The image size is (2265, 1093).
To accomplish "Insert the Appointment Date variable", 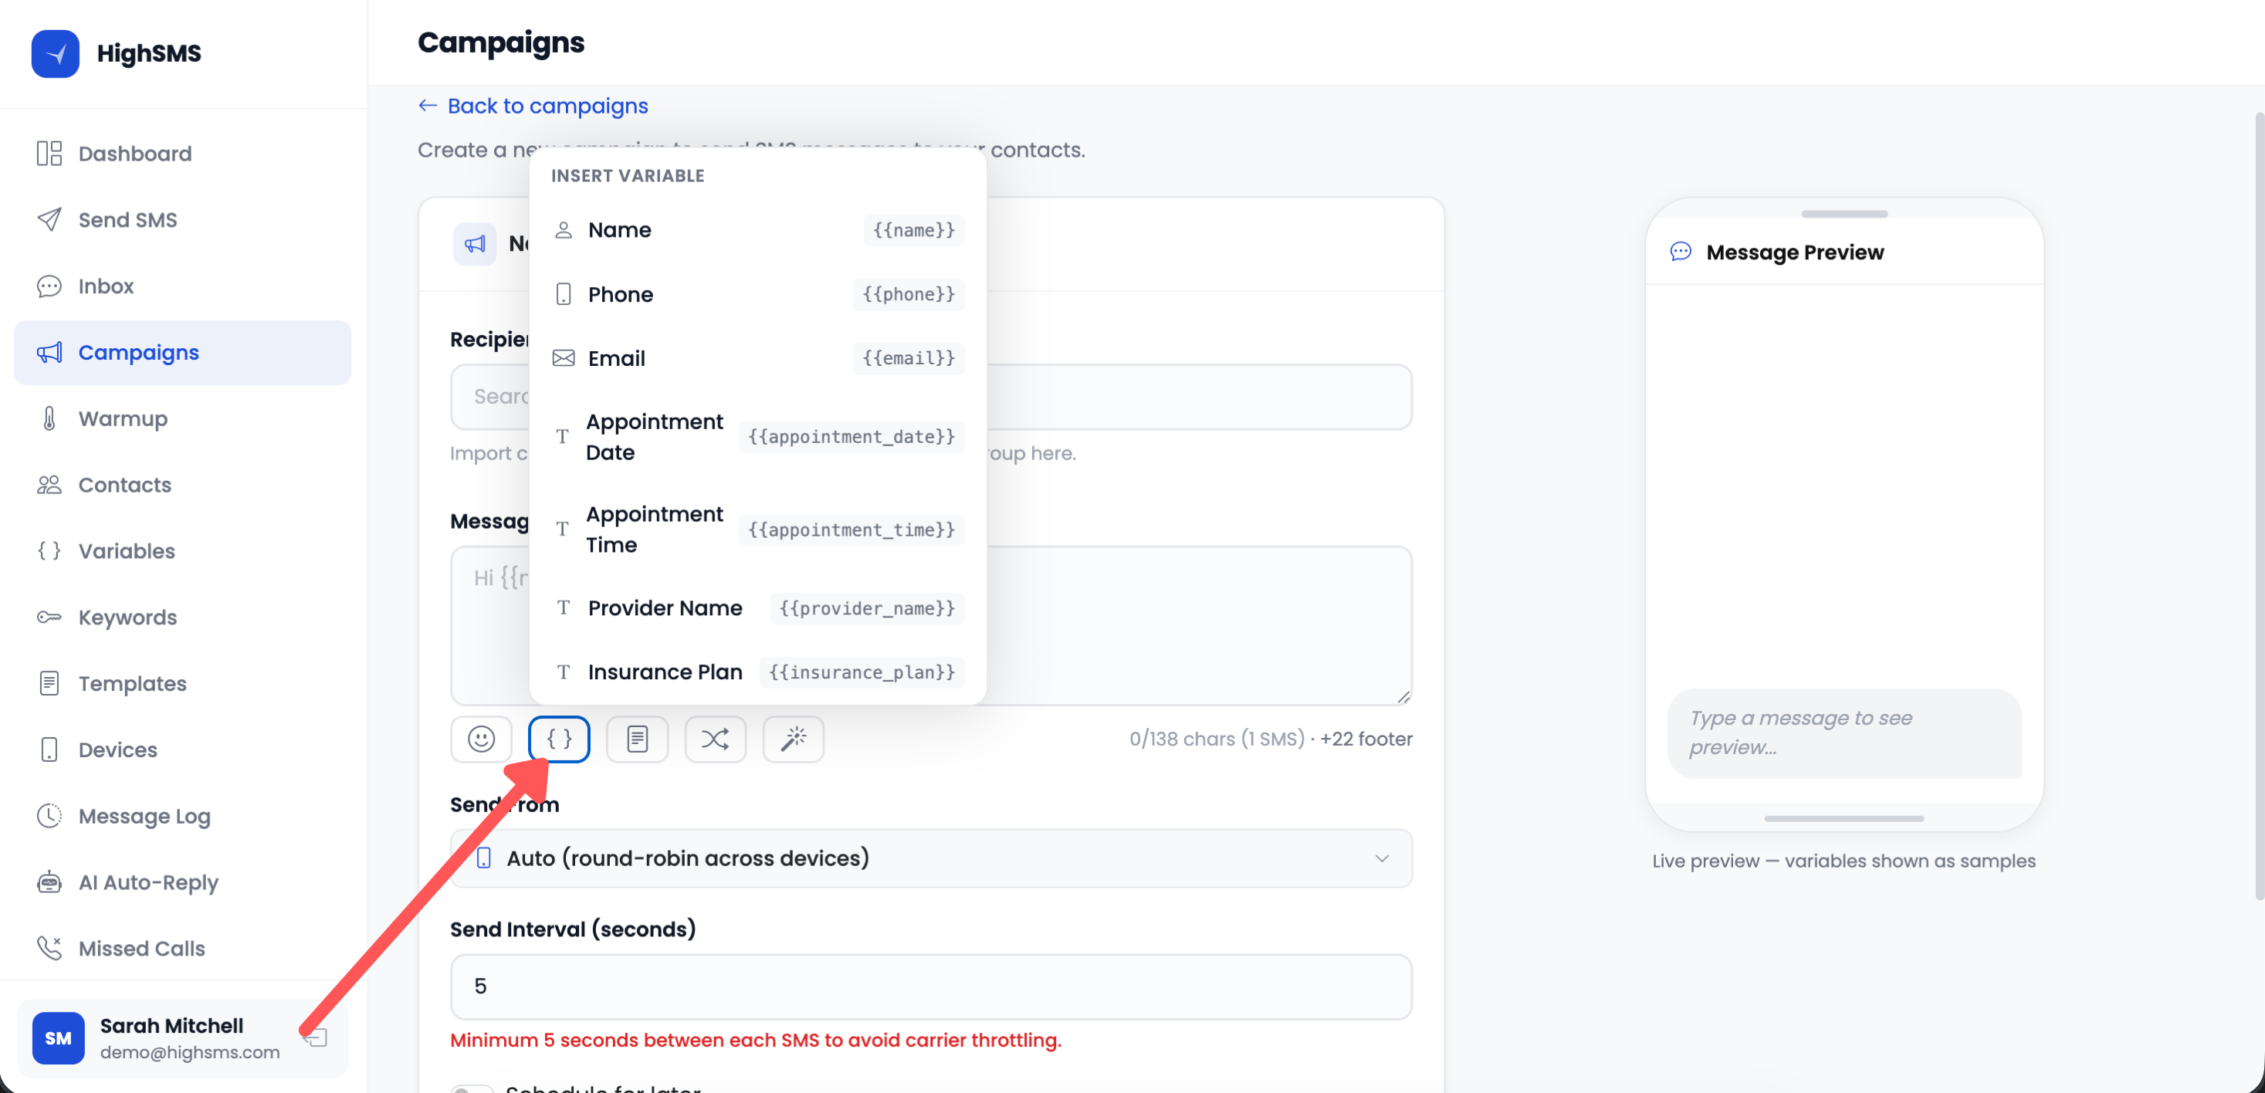I will [x=757, y=437].
